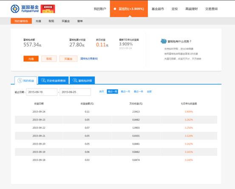Filter results by 昨天
This screenshot has height=189, width=235.
(x=102, y=91)
